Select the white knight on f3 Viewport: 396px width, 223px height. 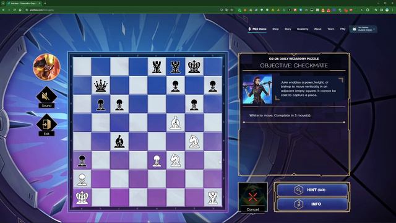[176, 160]
